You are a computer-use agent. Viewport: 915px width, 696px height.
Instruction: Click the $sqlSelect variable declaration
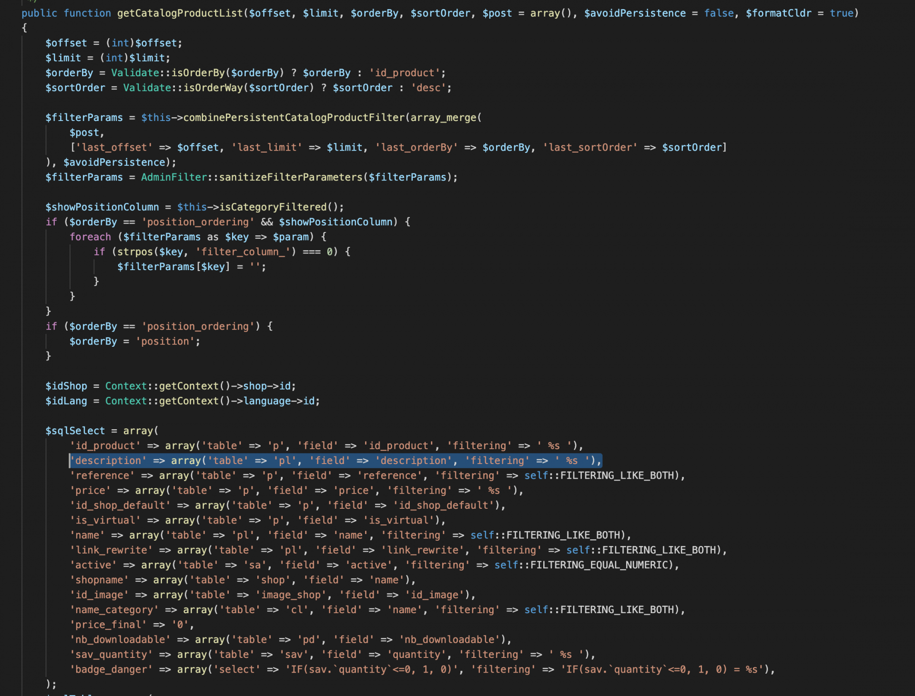pos(75,431)
